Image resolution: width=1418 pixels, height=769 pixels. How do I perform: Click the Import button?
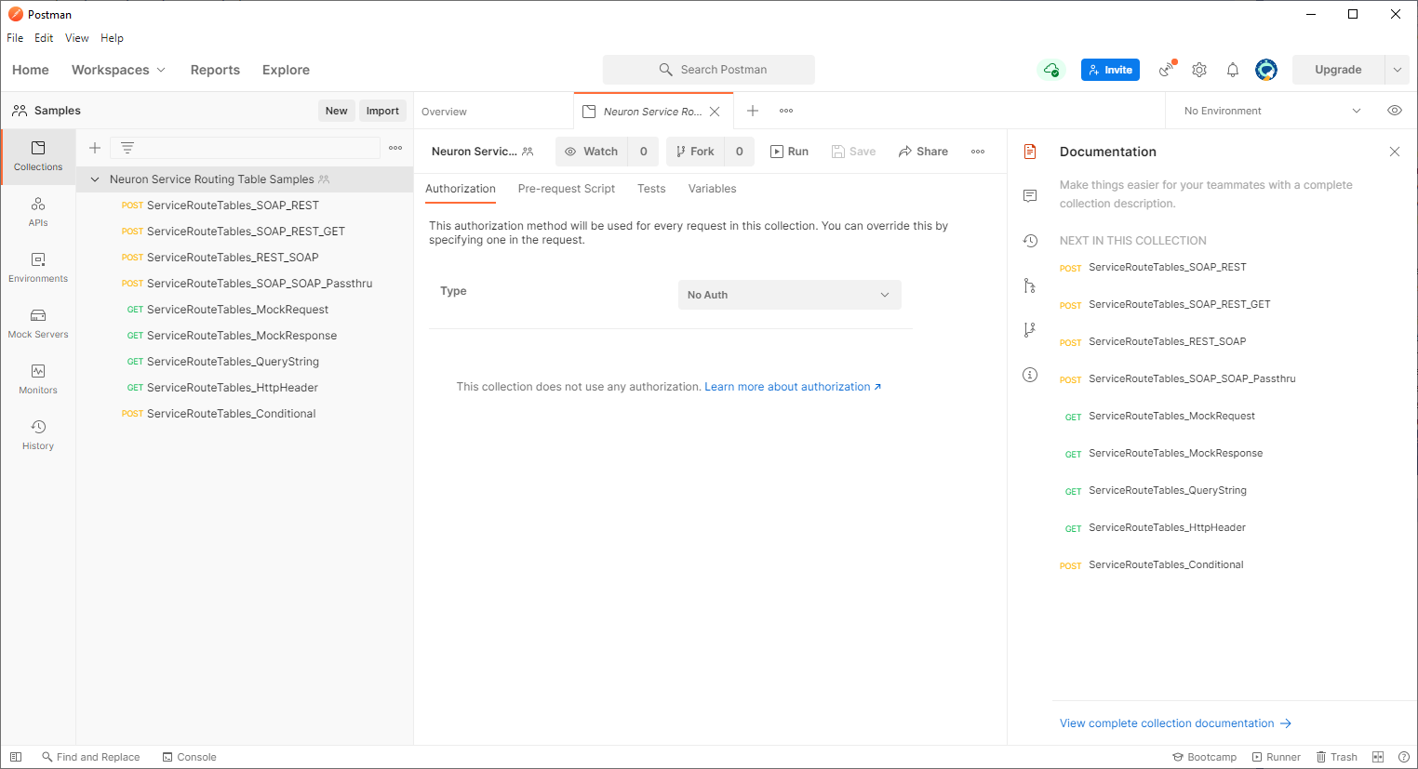click(382, 111)
